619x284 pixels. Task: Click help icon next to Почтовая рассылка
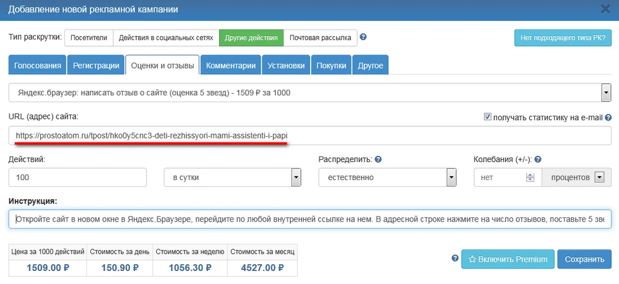[x=363, y=37]
